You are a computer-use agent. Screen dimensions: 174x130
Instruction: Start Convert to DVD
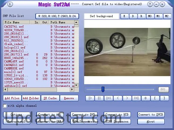pos(84,115)
